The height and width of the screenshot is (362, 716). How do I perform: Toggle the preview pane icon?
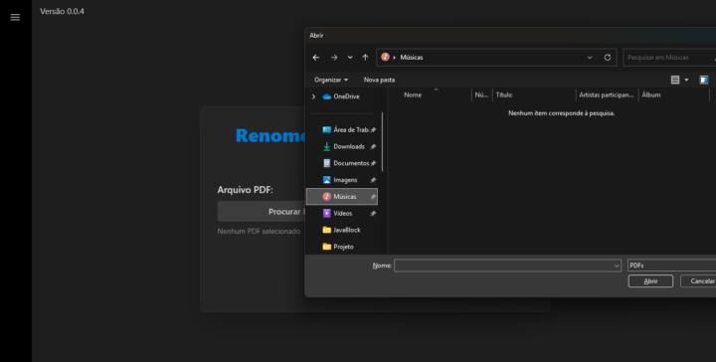(704, 80)
